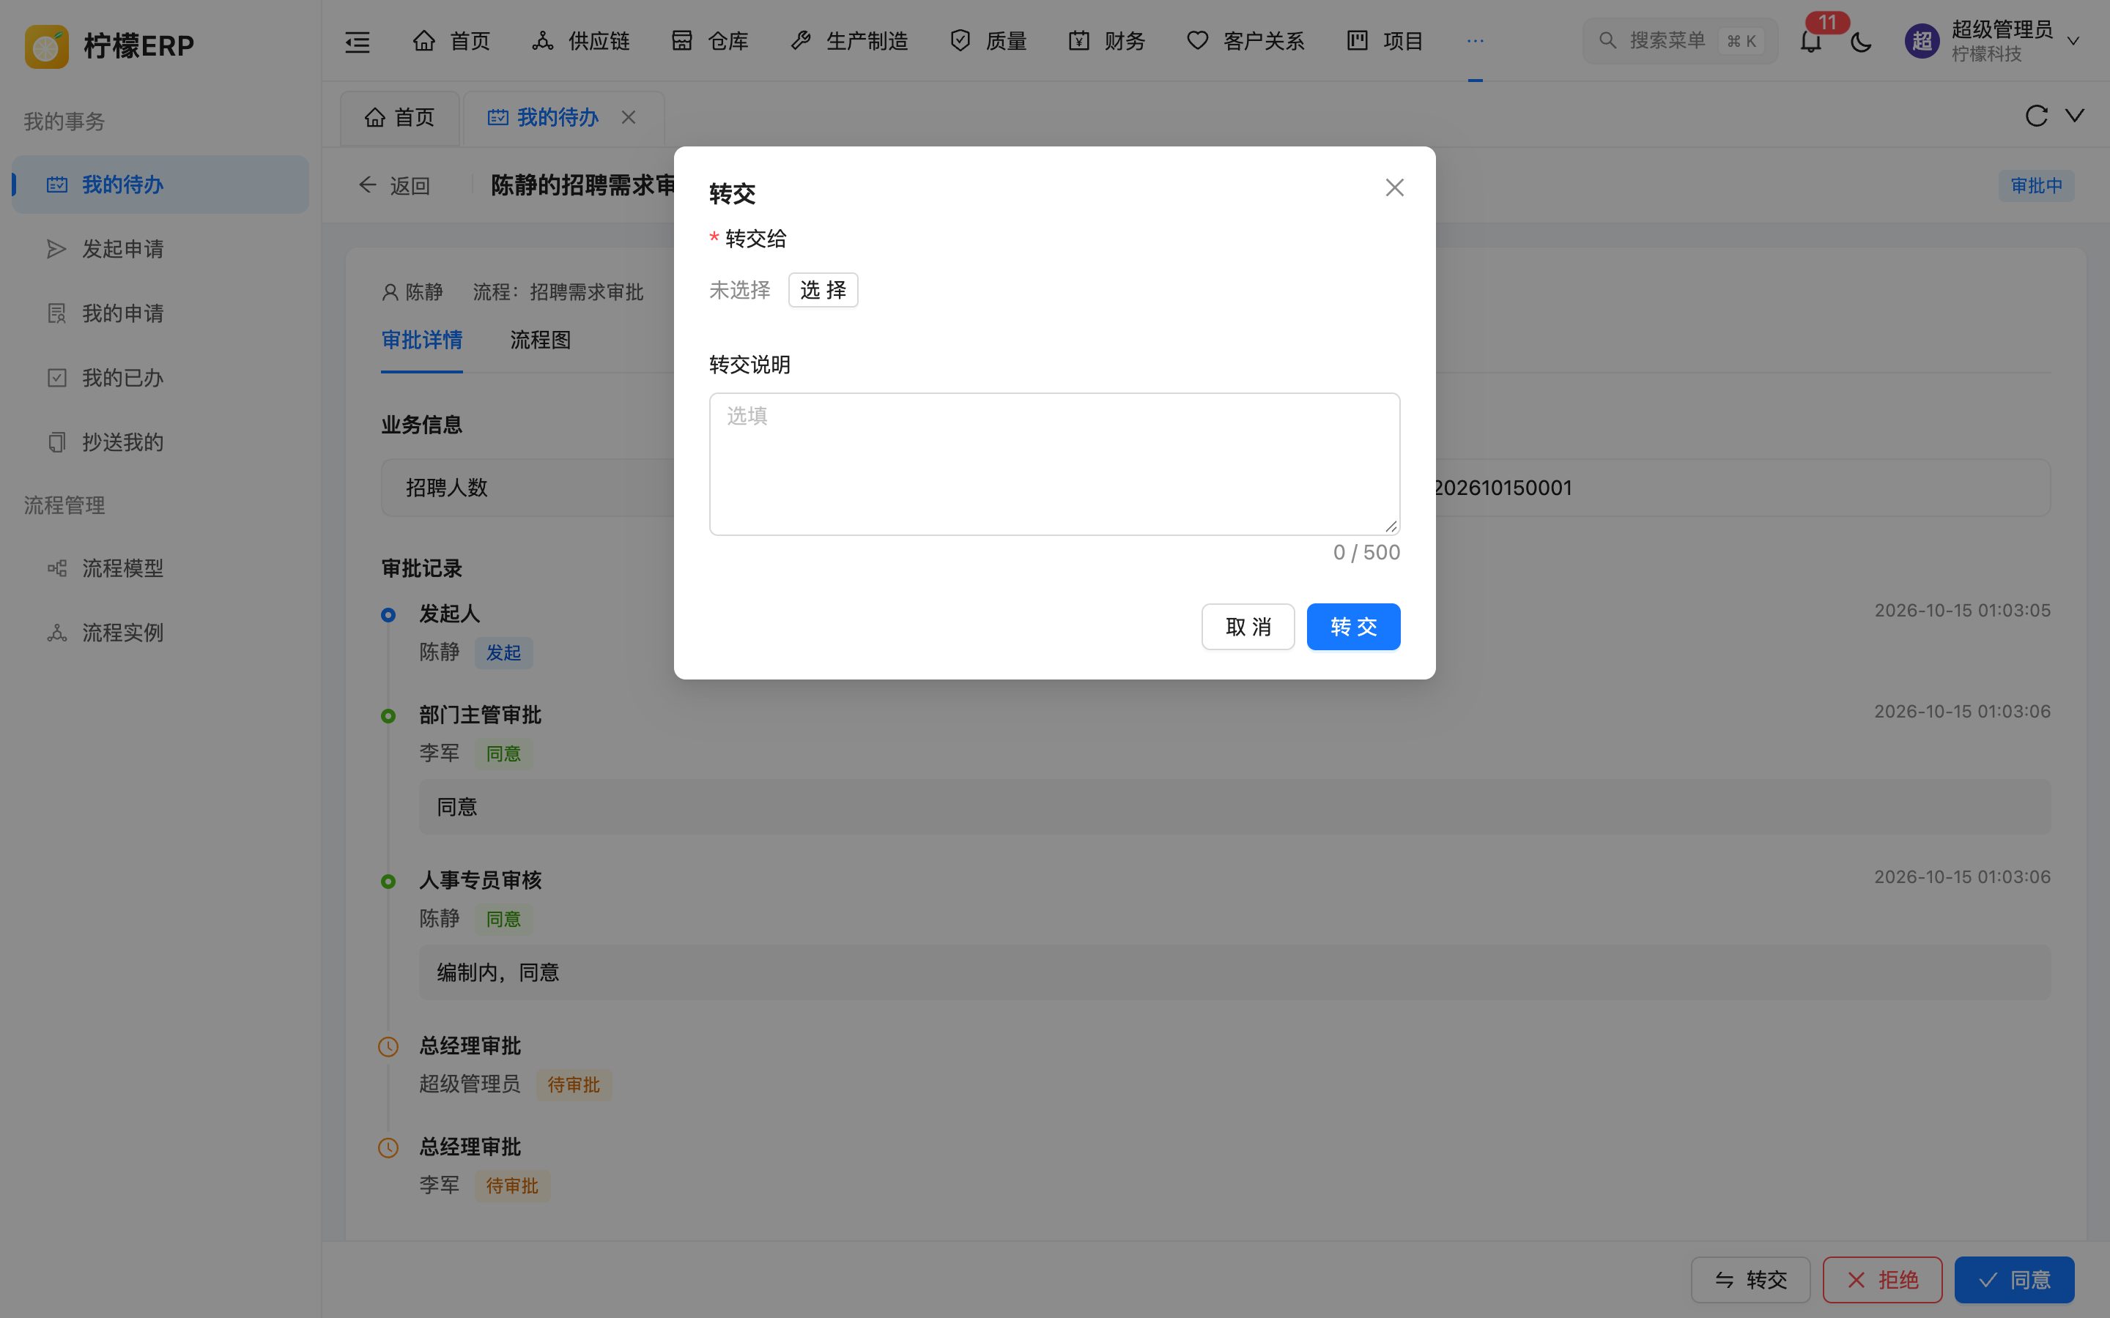
Task: Select the 审批详情 tab
Action: tap(421, 340)
